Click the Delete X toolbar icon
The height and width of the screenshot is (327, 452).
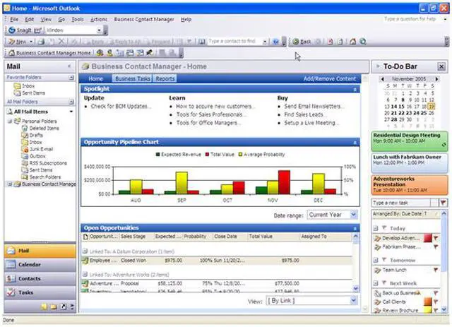(x=61, y=42)
